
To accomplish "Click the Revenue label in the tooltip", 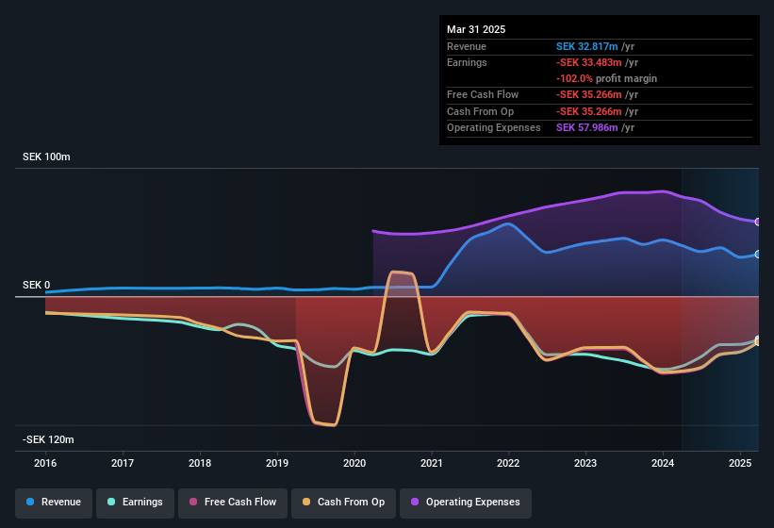I will (x=467, y=46).
